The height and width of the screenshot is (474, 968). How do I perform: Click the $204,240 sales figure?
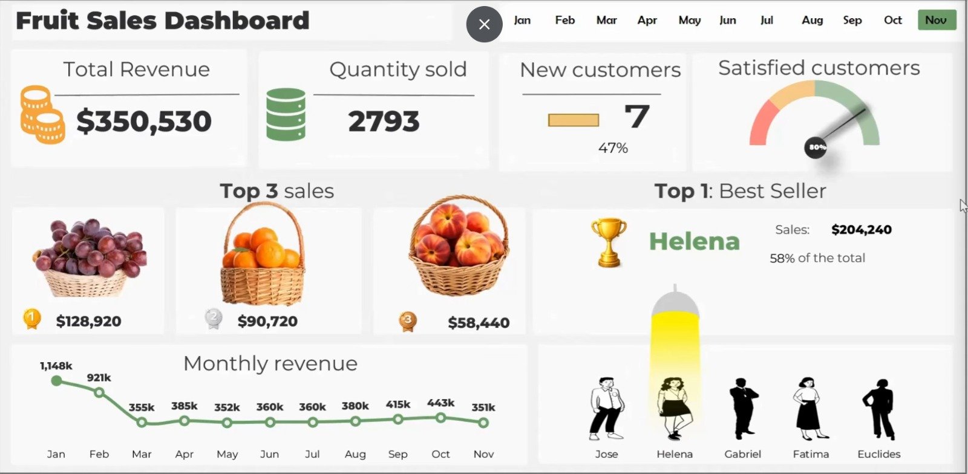(861, 230)
